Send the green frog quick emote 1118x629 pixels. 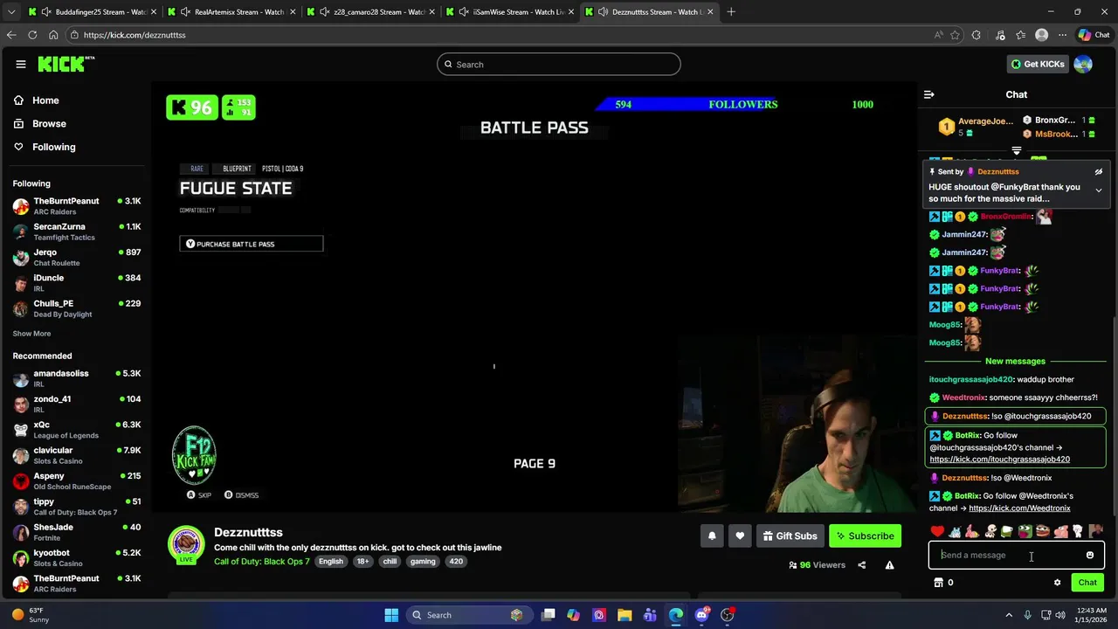(1025, 531)
